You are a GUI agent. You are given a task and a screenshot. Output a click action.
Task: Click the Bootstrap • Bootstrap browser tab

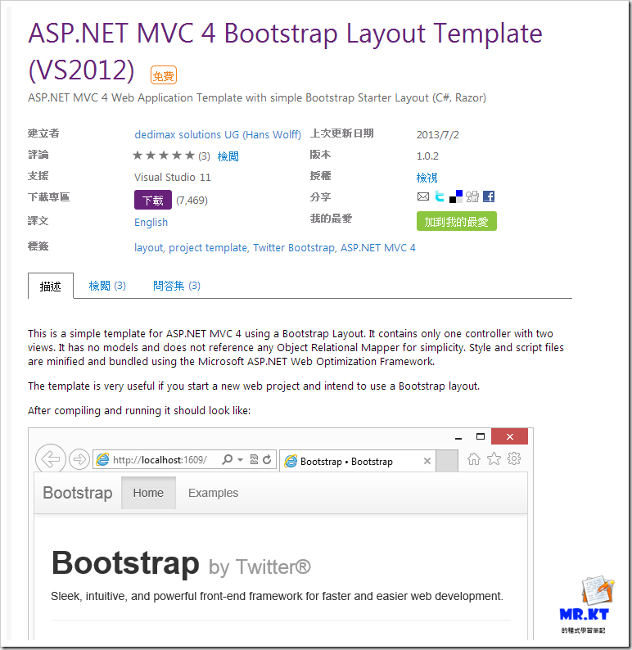coord(358,461)
